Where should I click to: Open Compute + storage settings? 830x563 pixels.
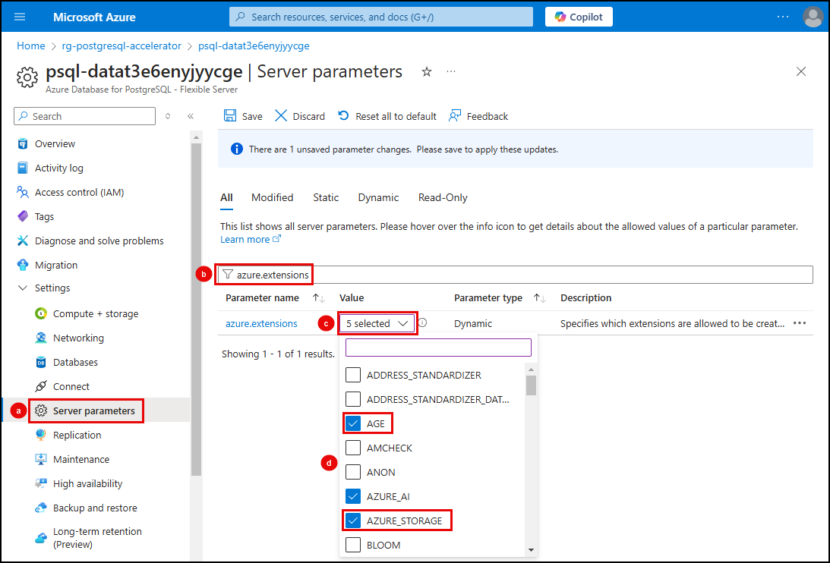tap(95, 314)
